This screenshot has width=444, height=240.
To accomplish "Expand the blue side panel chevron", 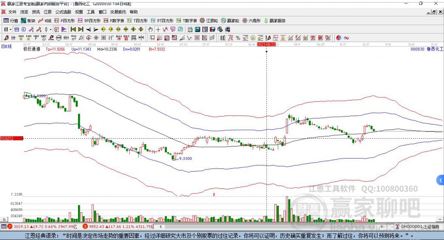I will click(x=441, y=180).
